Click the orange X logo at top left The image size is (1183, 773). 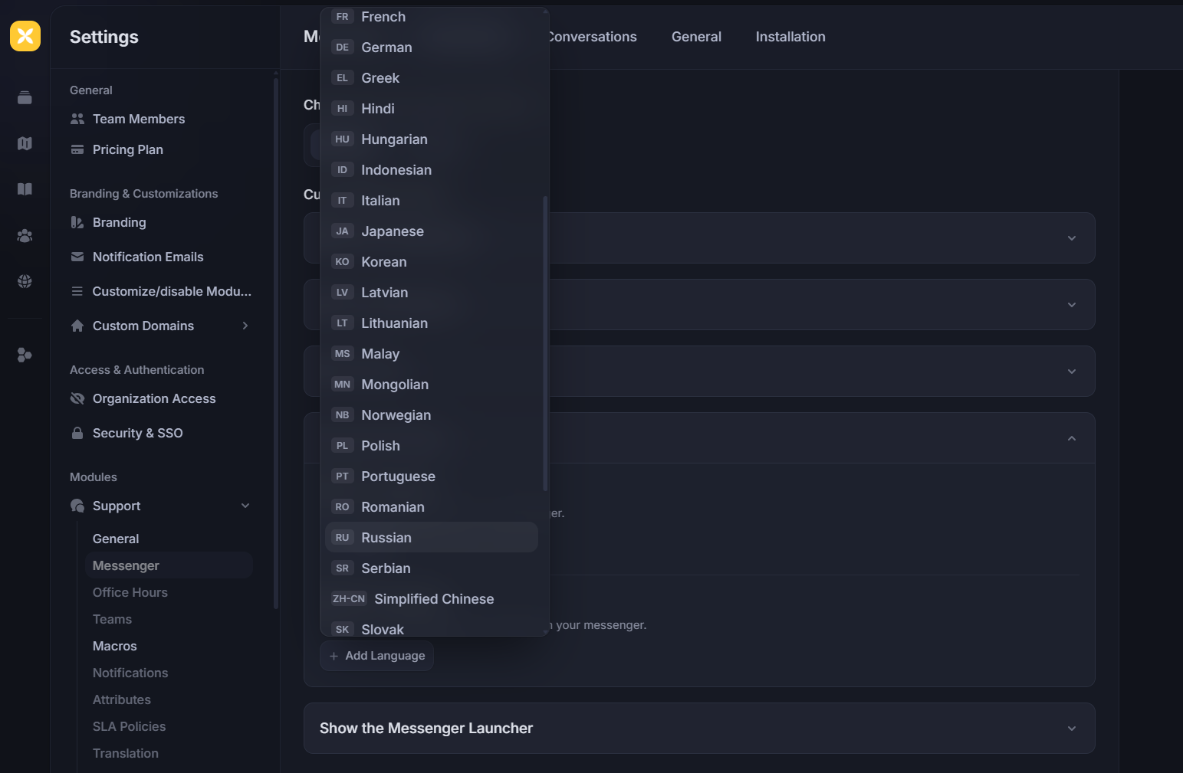(x=25, y=36)
